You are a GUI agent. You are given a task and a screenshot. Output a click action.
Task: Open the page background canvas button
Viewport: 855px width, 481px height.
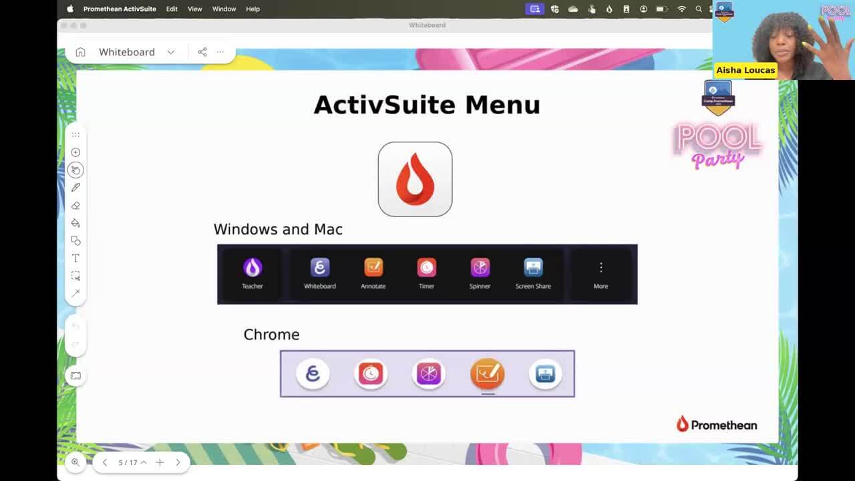coord(75,376)
